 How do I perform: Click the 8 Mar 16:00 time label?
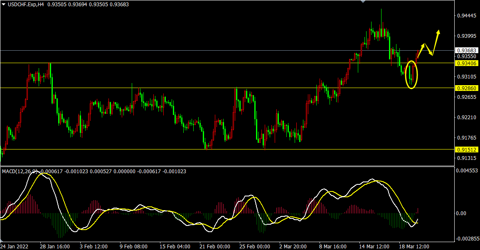(x=333, y=247)
